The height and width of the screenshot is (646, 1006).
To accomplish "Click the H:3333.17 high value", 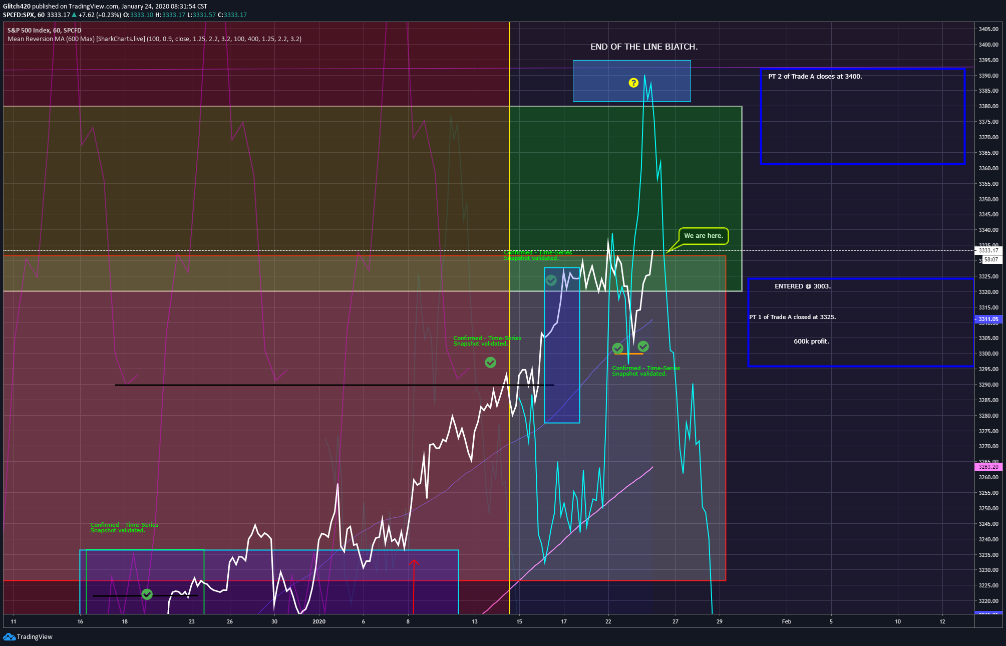I will 170,15.
